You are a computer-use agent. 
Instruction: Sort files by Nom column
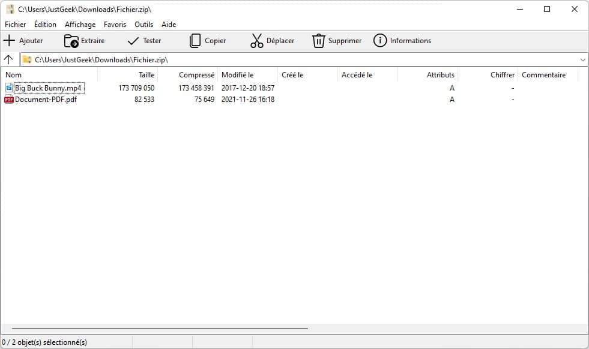[x=49, y=75]
